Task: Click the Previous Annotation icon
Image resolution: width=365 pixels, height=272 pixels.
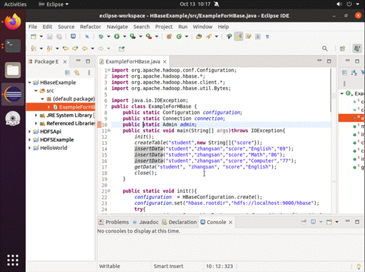Action: click(x=49, y=49)
